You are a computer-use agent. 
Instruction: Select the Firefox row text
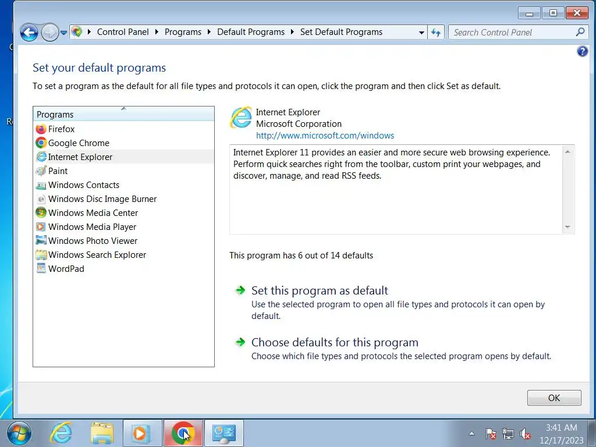[x=61, y=129]
